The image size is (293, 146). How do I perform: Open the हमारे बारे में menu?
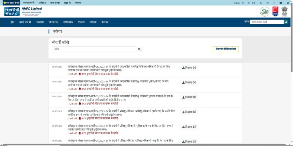(x=25, y=22)
